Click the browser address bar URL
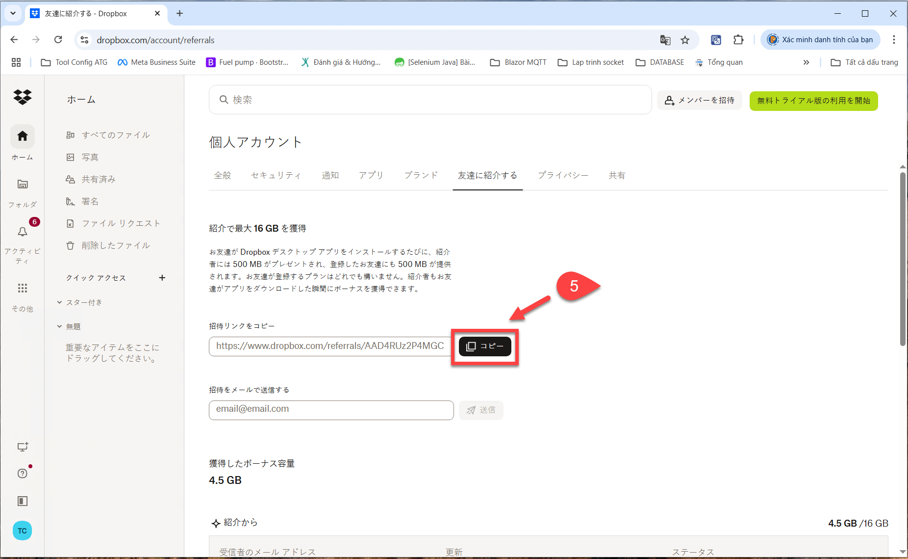 [156, 40]
